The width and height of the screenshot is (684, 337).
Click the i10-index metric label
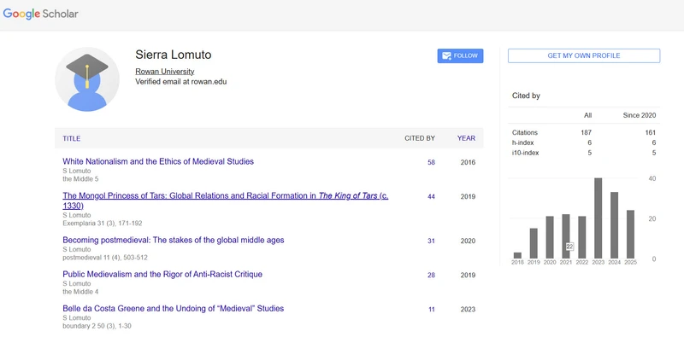pyautogui.click(x=526, y=153)
